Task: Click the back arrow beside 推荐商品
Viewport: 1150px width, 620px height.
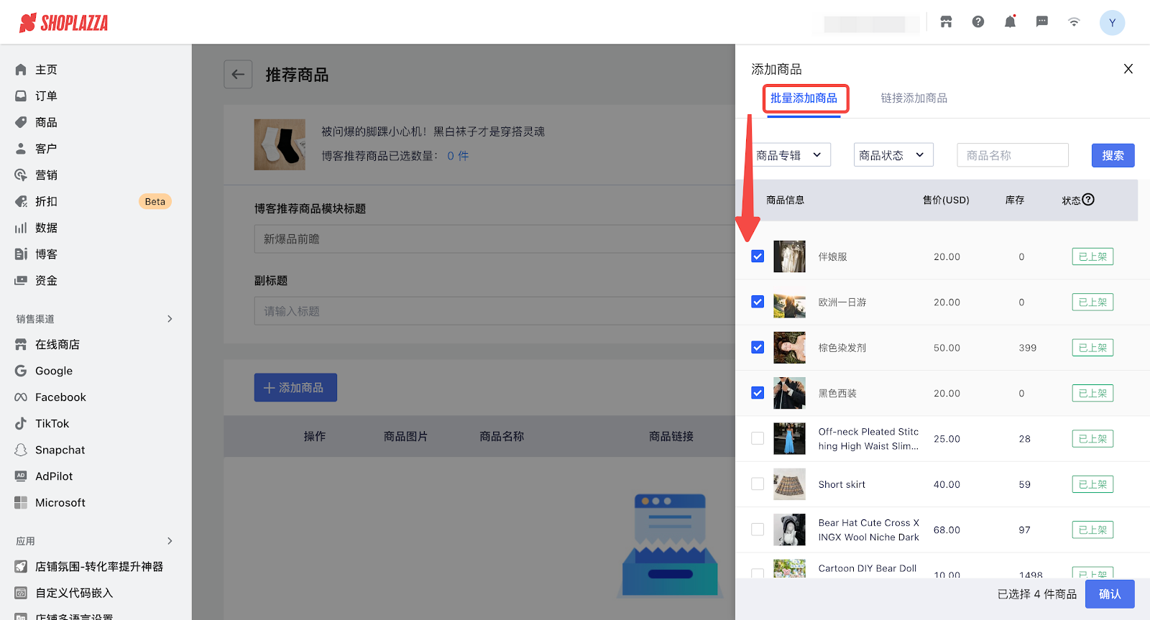Action: click(x=238, y=74)
